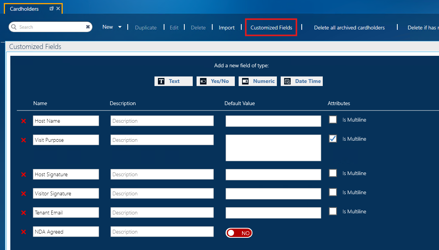Viewport: 439px width, 250px height.
Task: Edit the Tenant Email name field
Action: pyautogui.click(x=66, y=213)
